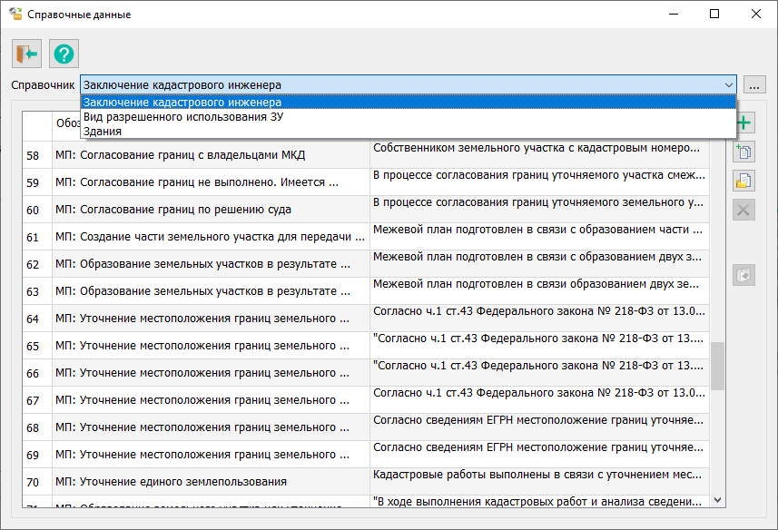The height and width of the screenshot is (530, 778).
Task: Click the gray X delete icon
Action: tap(744, 210)
